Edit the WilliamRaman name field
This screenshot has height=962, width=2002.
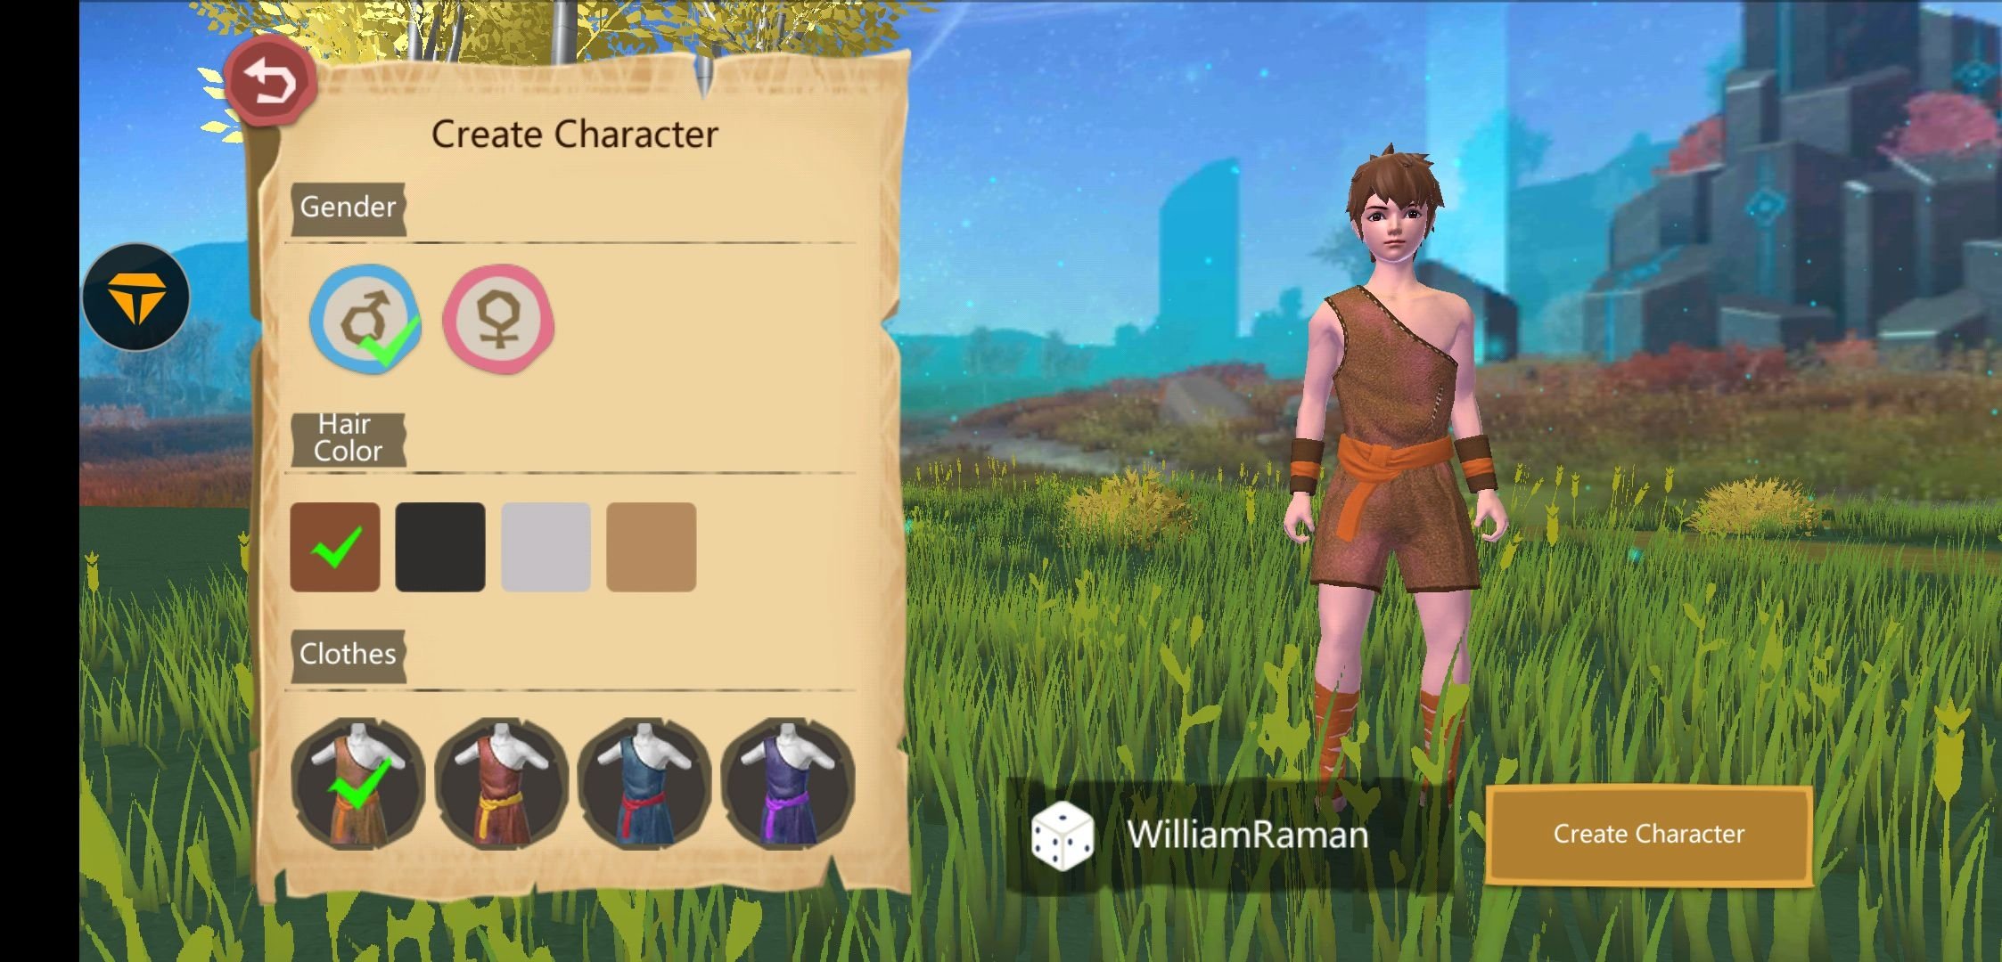click(1247, 835)
